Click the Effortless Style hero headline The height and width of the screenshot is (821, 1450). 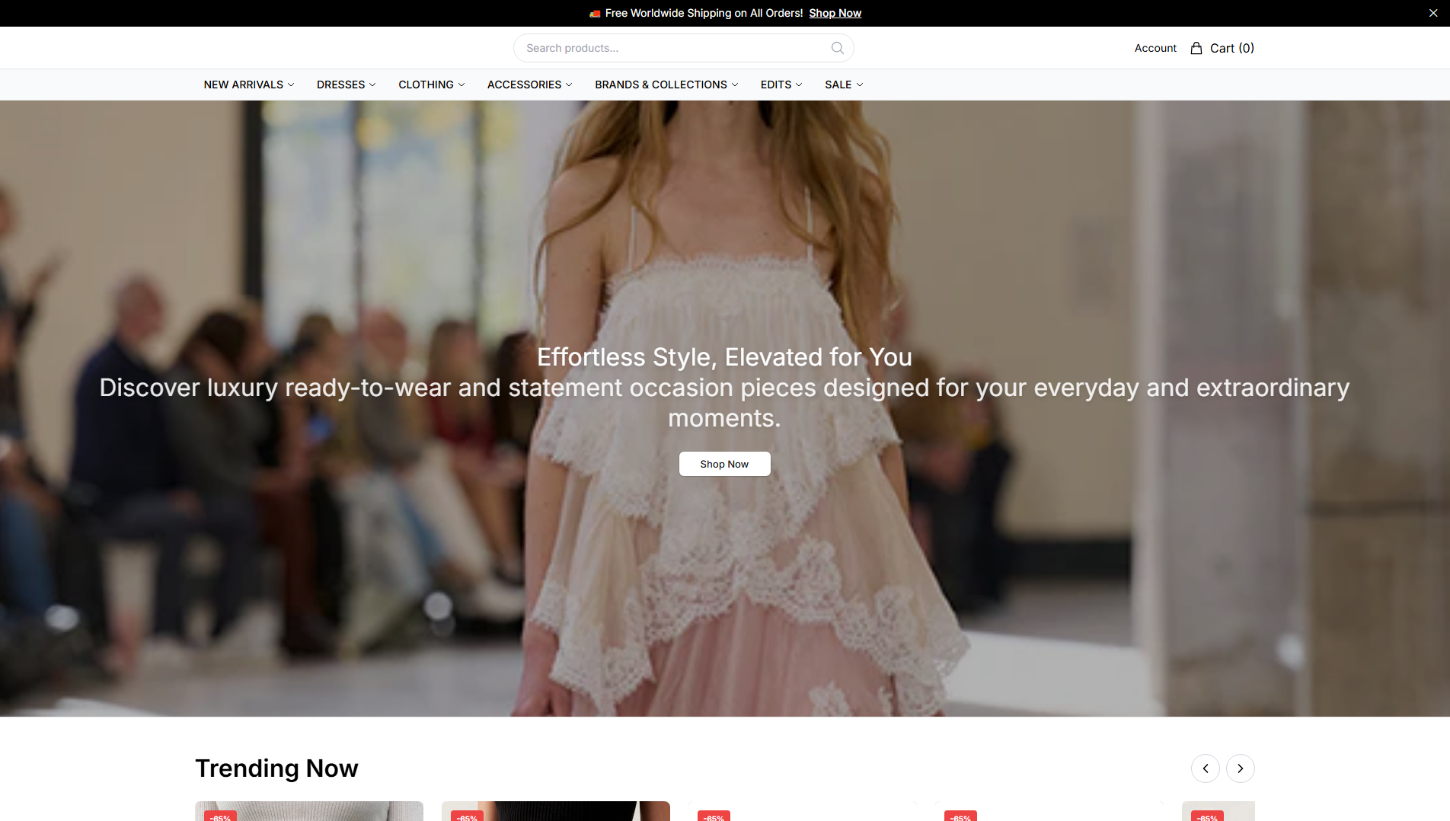pyautogui.click(x=724, y=357)
